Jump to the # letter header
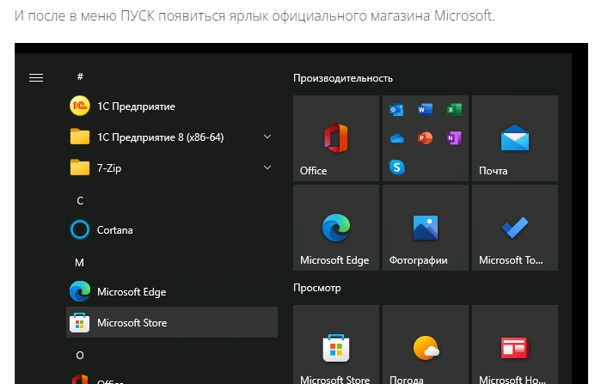 coord(80,76)
